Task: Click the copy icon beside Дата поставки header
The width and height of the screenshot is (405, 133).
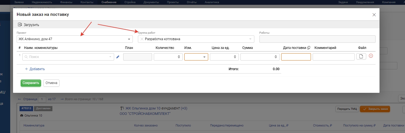Action: point(309,48)
